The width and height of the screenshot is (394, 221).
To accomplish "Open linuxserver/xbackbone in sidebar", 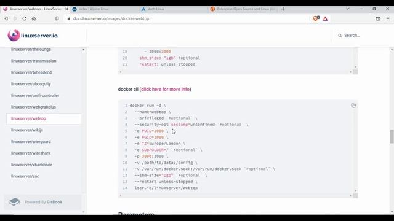I will 31,165.
